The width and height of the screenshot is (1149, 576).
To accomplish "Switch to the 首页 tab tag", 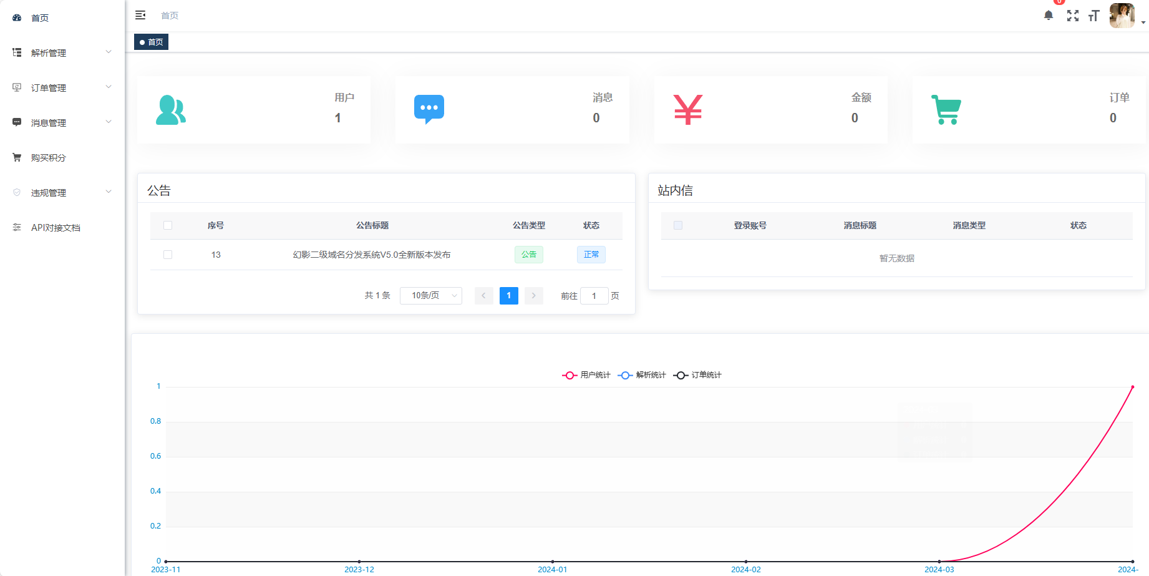I will pyautogui.click(x=152, y=42).
